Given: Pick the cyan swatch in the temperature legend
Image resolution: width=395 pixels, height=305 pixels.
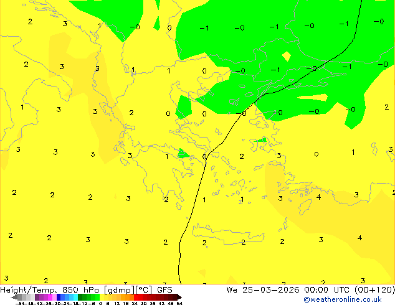Looking at the screenshot, I should pyautogui.click(x=76, y=298).
